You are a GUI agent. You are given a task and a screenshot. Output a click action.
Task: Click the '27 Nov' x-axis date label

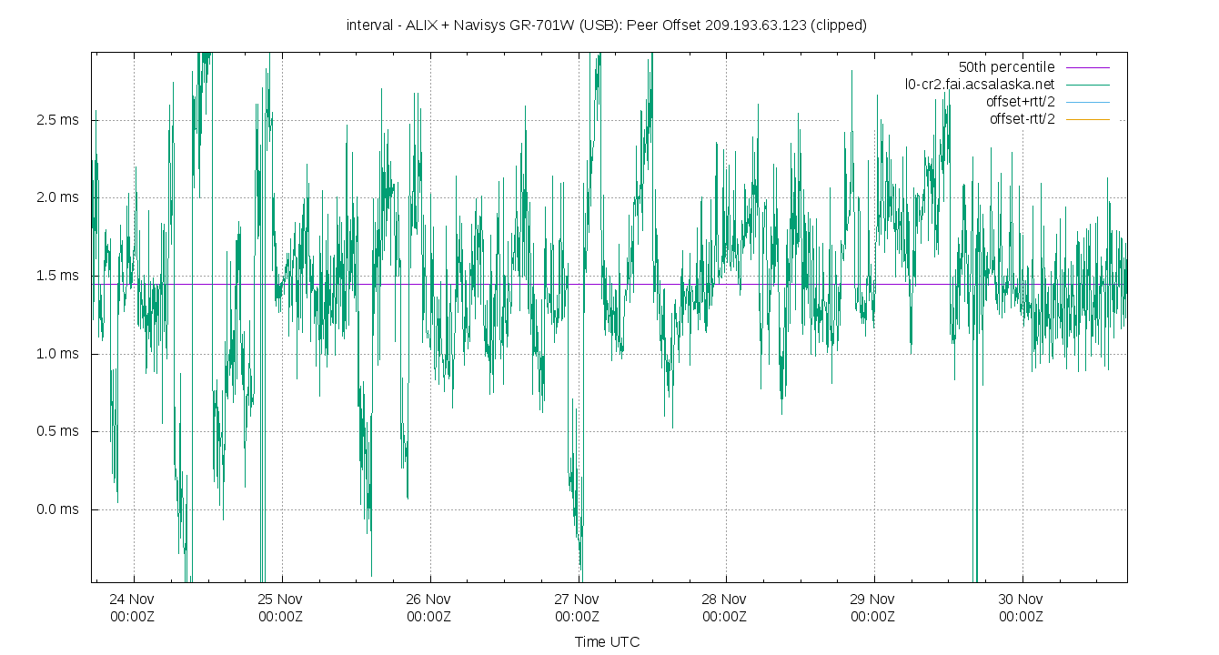click(577, 600)
